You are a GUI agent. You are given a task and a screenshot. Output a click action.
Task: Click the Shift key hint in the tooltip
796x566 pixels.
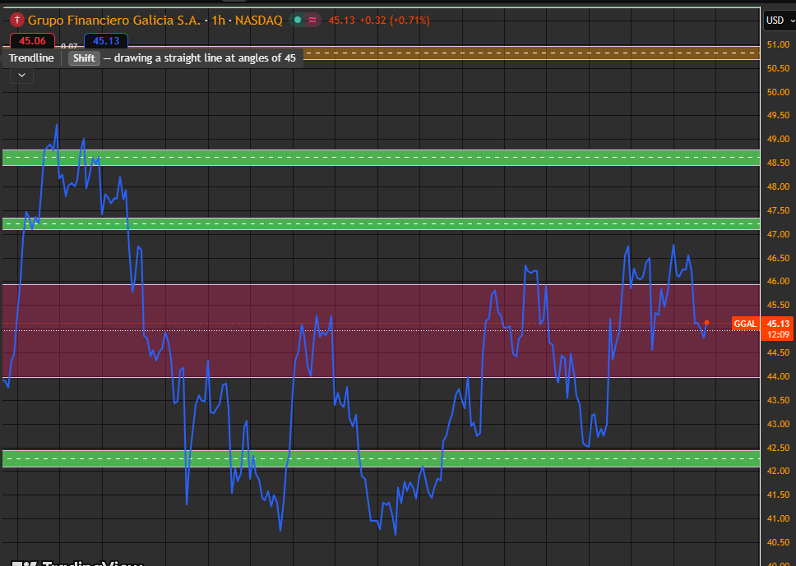84,58
